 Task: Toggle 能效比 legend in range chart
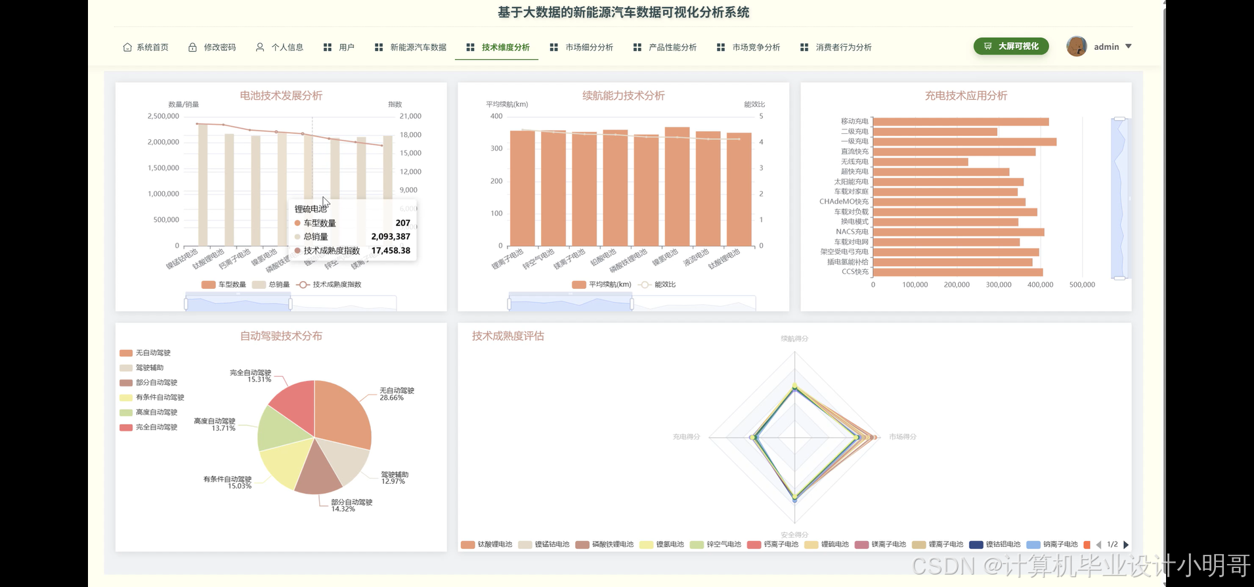tap(657, 285)
